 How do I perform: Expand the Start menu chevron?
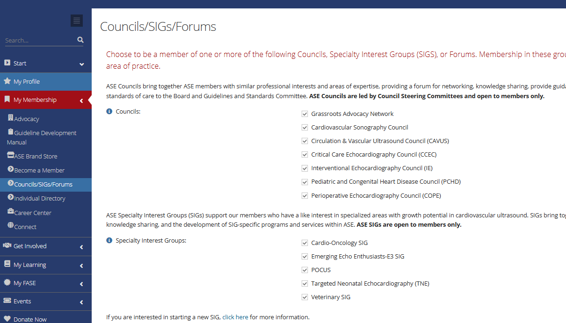(82, 64)
